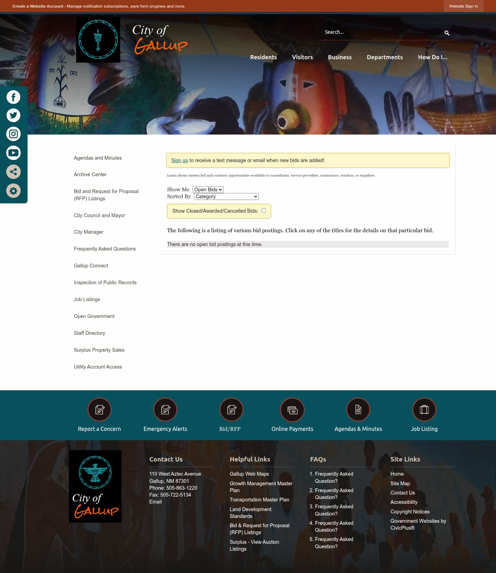Click the City of Gallup header logo
Image resolution: width=496 pixels, height=573 pixels.
pos(132,40)
